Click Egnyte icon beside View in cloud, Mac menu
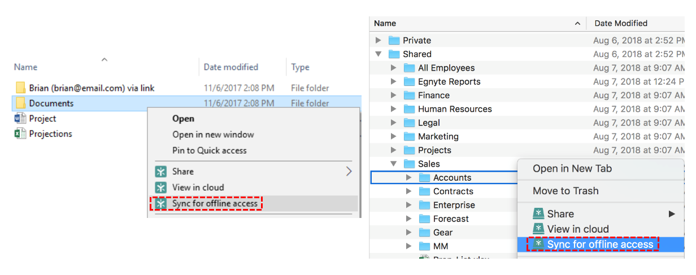 (x=538, y=229)
